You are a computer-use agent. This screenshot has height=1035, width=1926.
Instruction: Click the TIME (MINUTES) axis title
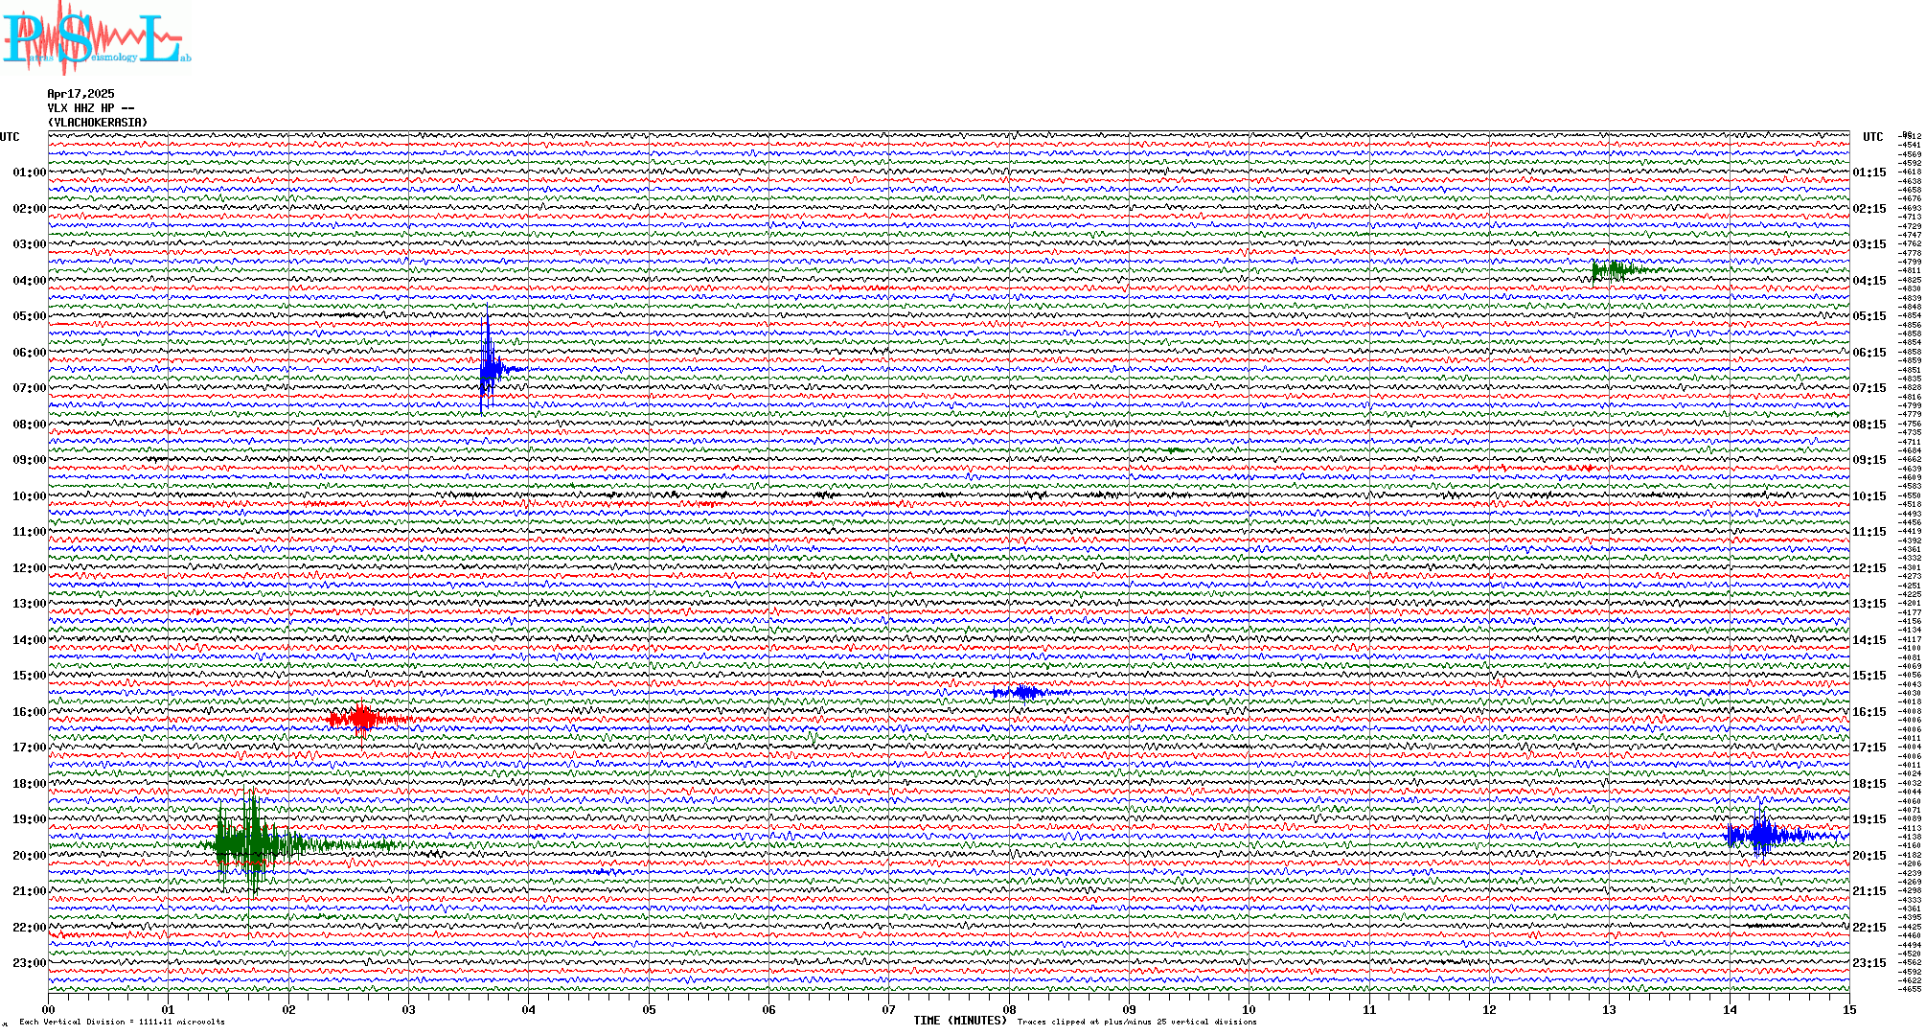coord(960,1021)
